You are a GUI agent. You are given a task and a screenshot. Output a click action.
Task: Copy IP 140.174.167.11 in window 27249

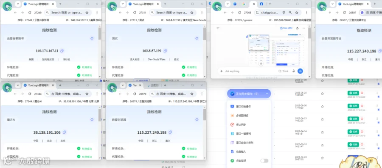pos(62,51)
